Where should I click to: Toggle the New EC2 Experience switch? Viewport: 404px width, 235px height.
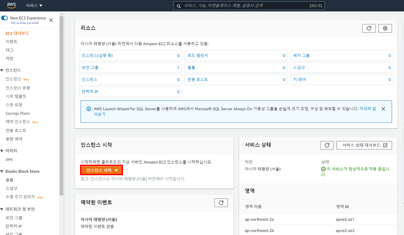pos(4,18)
